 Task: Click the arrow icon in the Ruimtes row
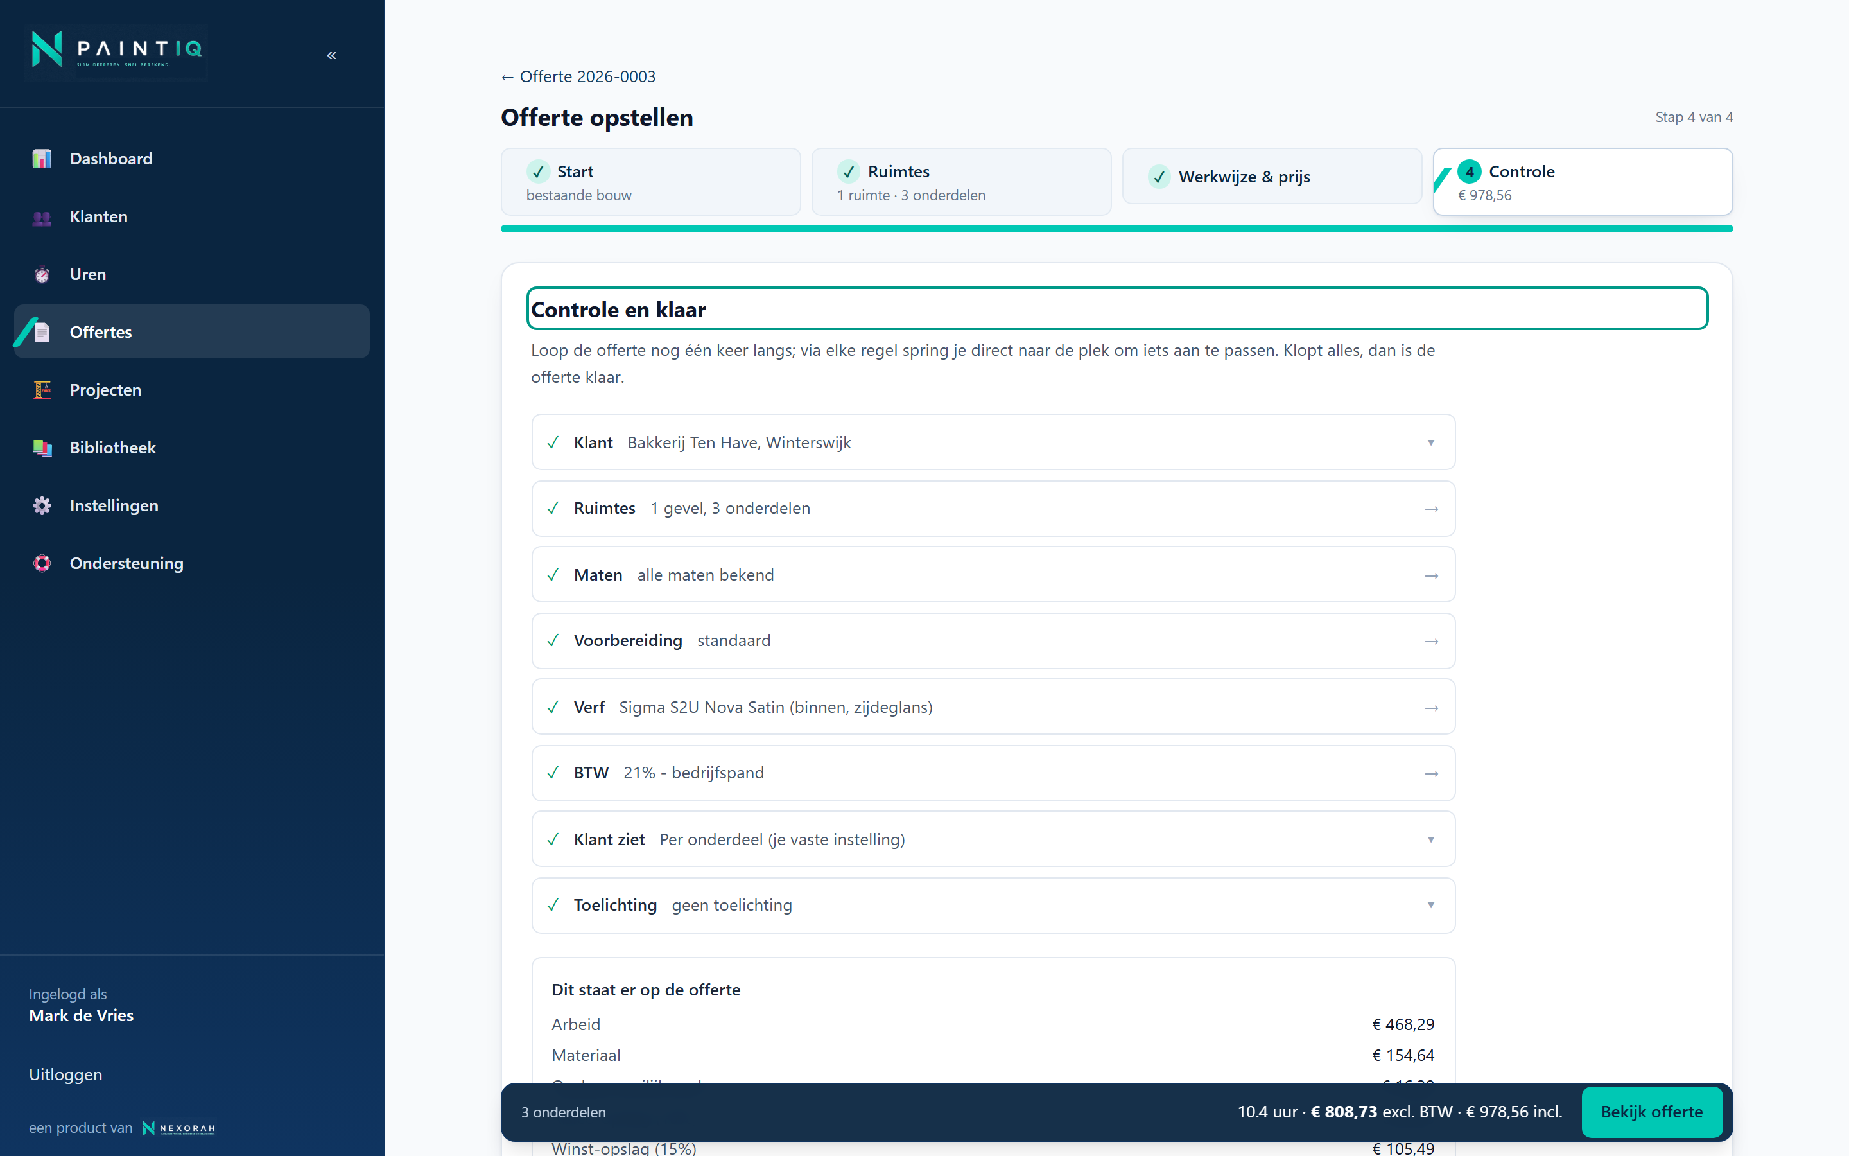(1431, 509)
